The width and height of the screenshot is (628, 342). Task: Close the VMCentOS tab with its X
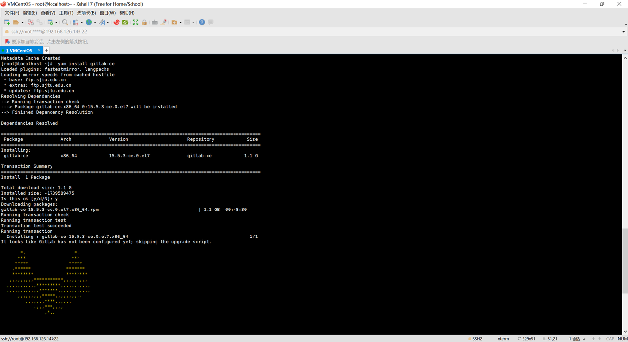39,51
